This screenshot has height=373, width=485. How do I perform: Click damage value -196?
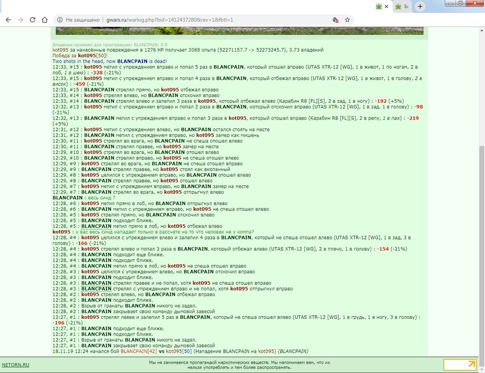tap(58, 323)
